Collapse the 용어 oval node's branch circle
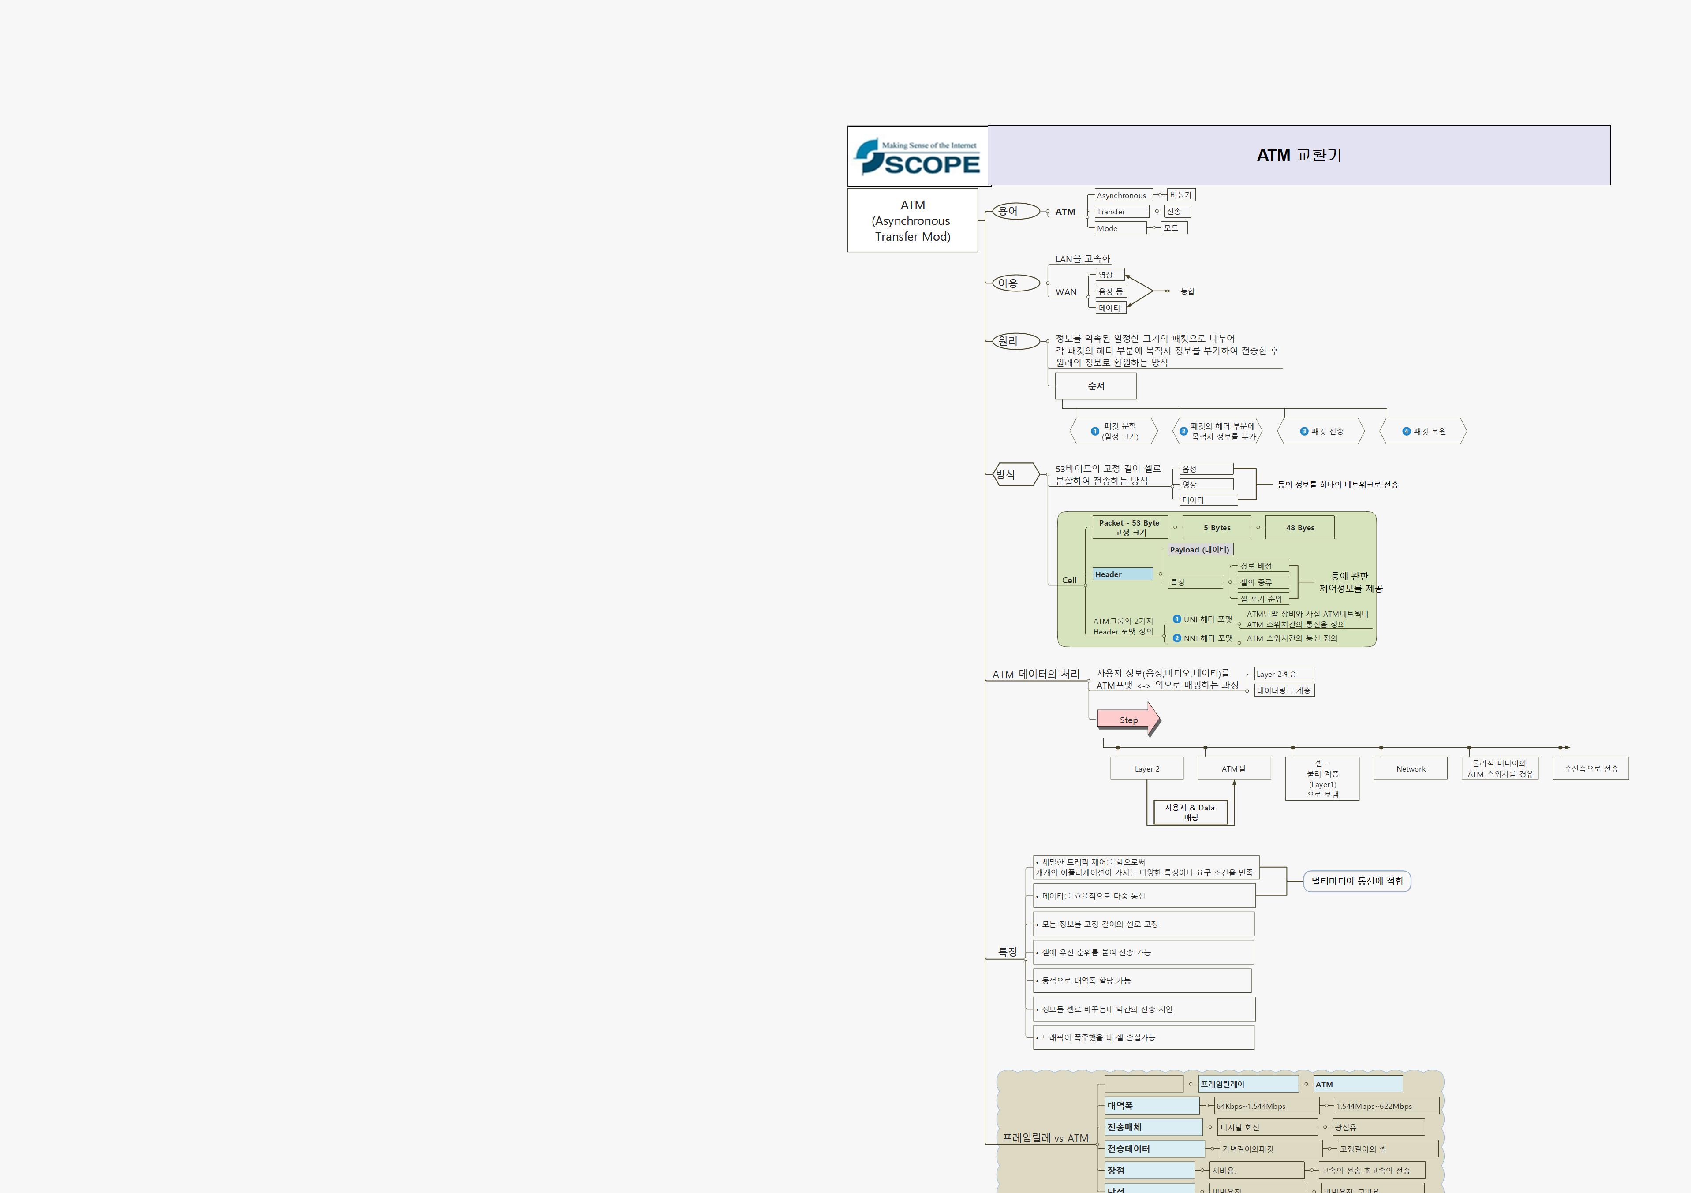Screen dimensions: 1691x1193 point(1047,212)
